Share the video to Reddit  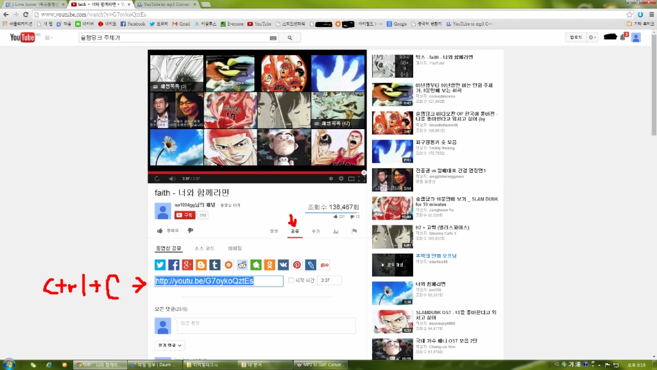[243, 264]
